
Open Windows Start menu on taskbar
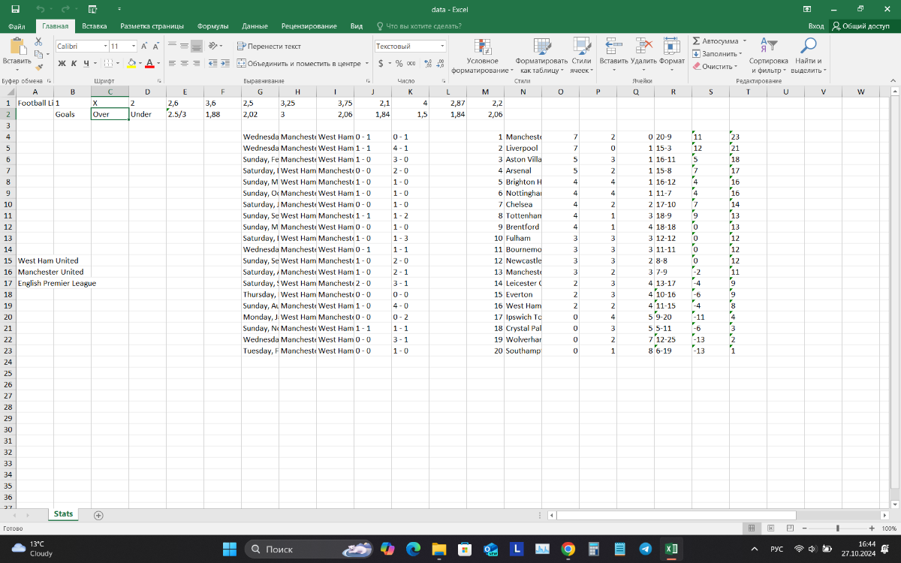(x=230, y=549)
